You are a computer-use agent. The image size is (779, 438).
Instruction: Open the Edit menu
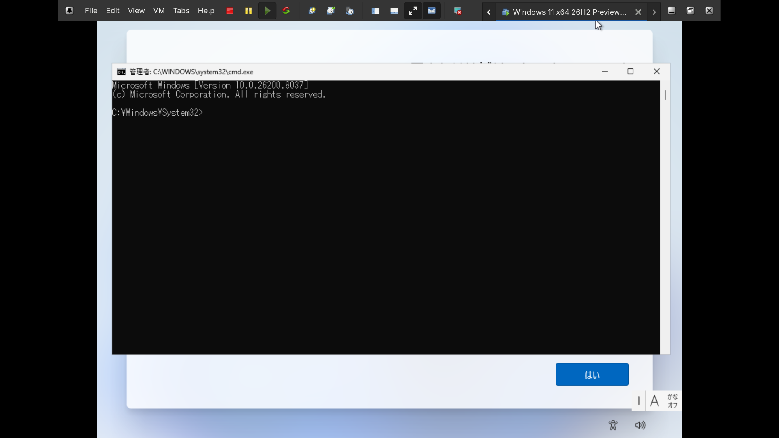(113, 11)
